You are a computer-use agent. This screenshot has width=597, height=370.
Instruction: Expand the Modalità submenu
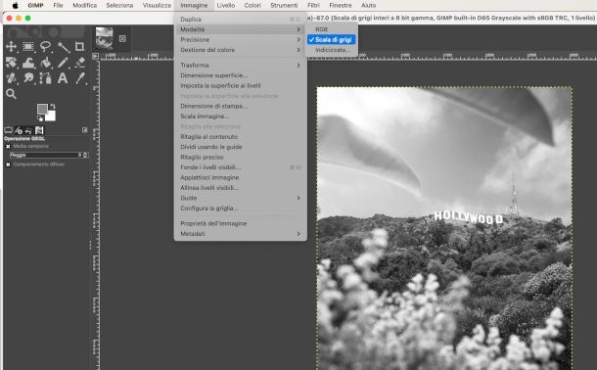[x=240, y=29]
